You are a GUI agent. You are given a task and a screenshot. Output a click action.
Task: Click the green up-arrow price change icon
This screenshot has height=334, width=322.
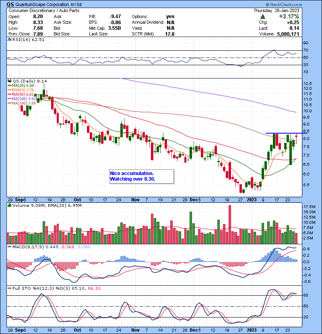263,17
